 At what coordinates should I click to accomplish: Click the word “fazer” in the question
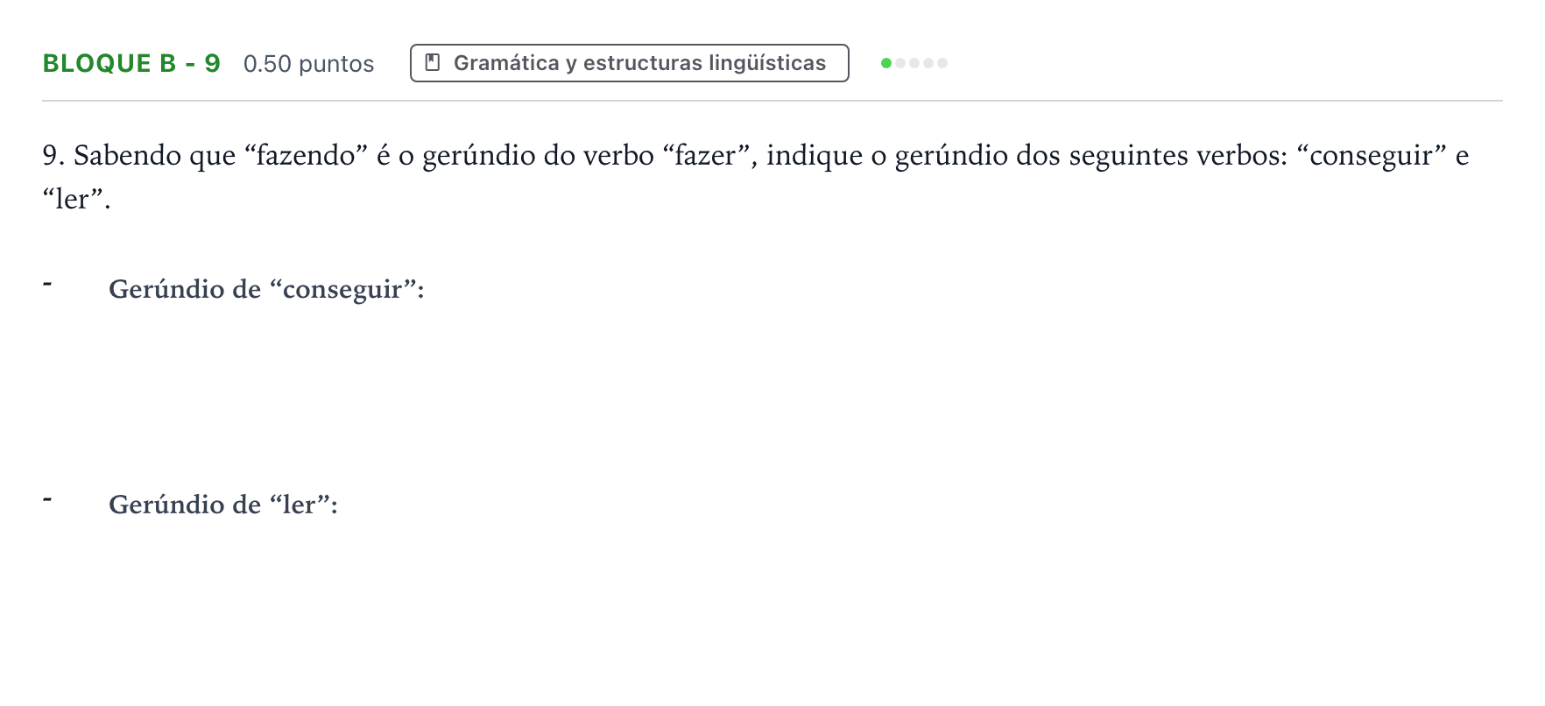706,155
